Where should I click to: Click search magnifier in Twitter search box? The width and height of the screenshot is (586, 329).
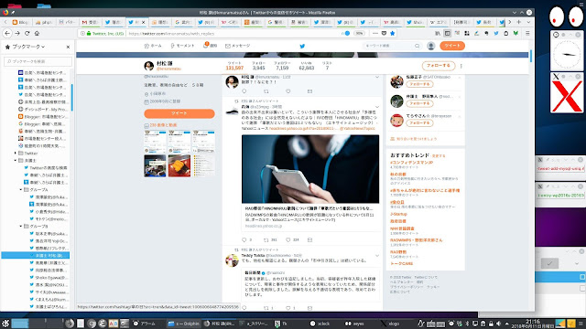click(x=418, y=46)
